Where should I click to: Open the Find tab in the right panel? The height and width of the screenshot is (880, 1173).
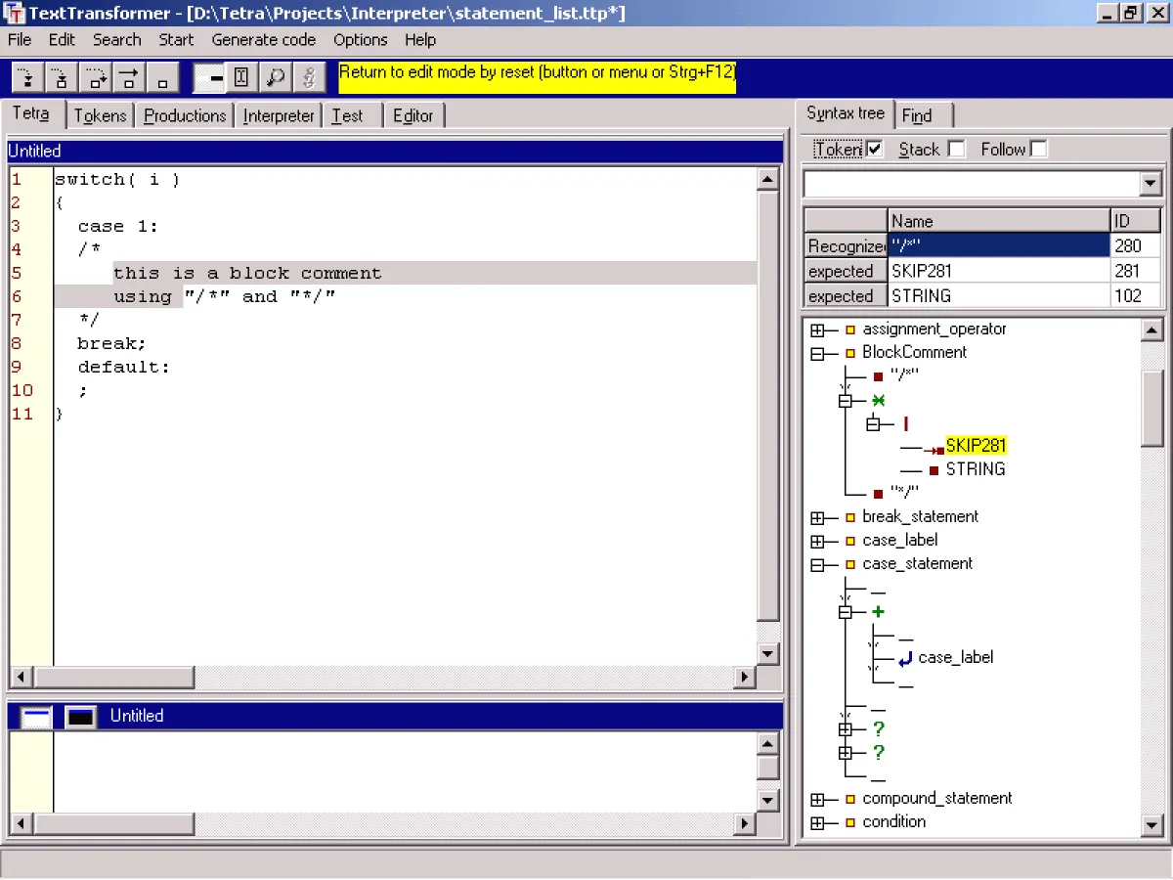pos(919,114)
